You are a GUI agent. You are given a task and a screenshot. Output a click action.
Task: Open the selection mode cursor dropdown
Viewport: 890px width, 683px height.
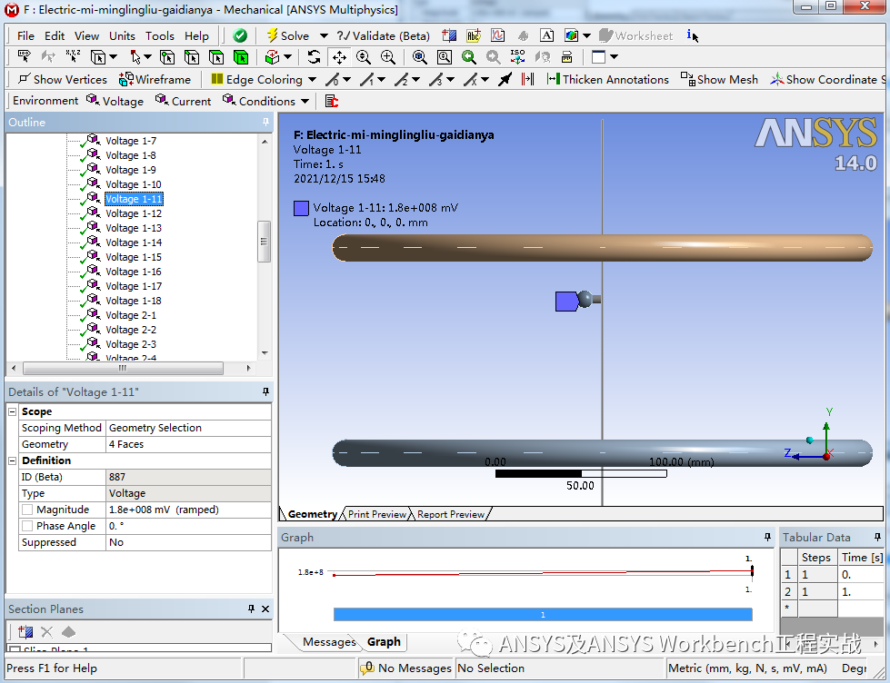(x=147, y=57)
